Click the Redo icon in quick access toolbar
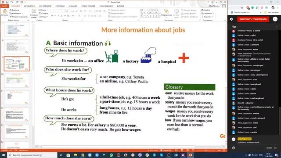Image resolution: width=281 pixels, height=158 pixels. pos(17,2)
